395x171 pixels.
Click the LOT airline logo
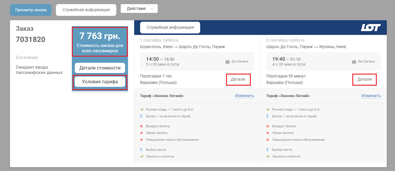click(x=371, y=28)
